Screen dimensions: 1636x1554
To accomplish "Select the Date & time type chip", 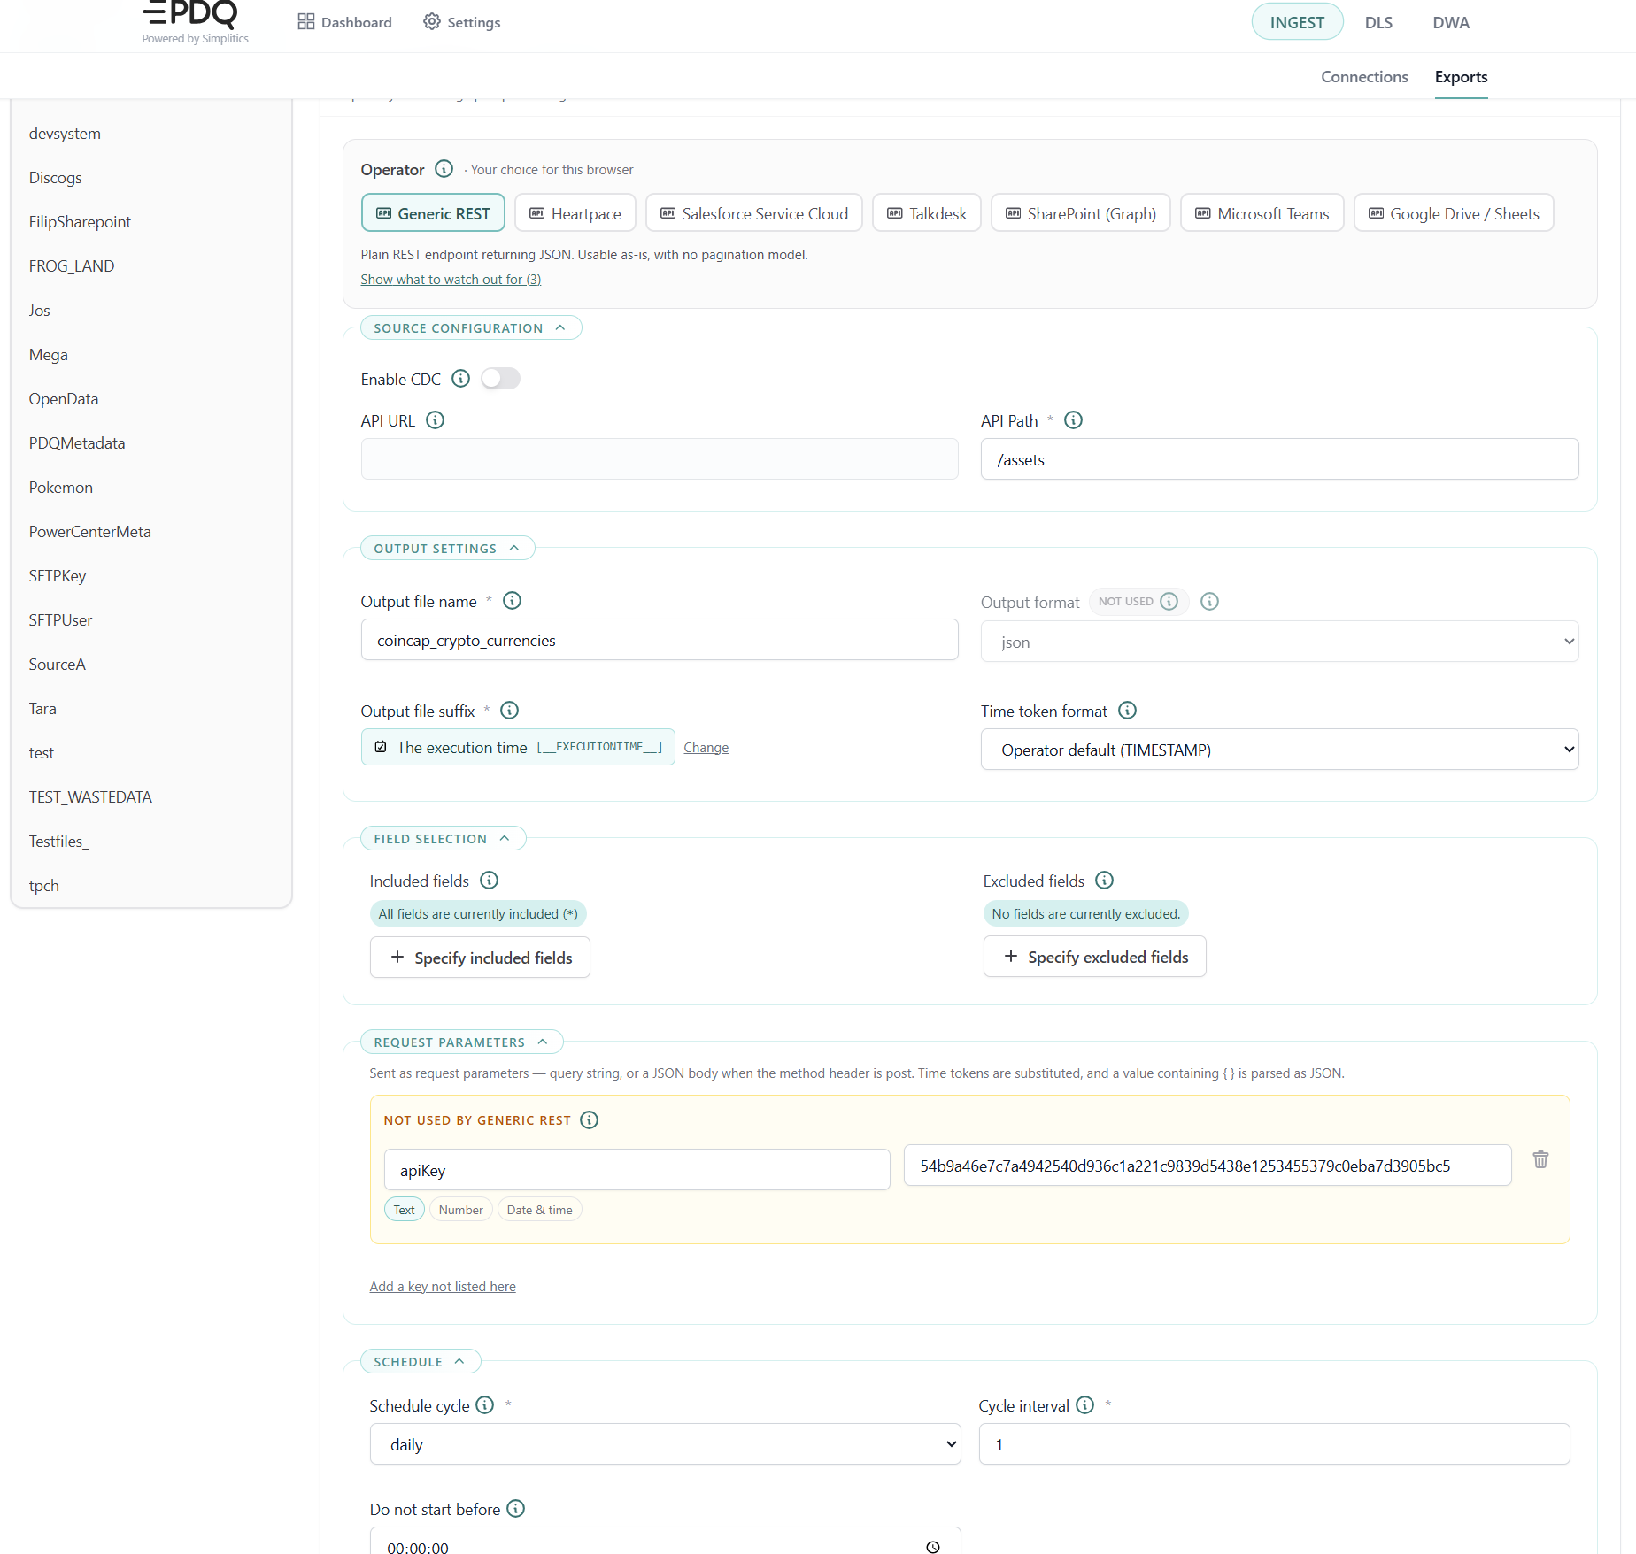I will [539, 1210].
